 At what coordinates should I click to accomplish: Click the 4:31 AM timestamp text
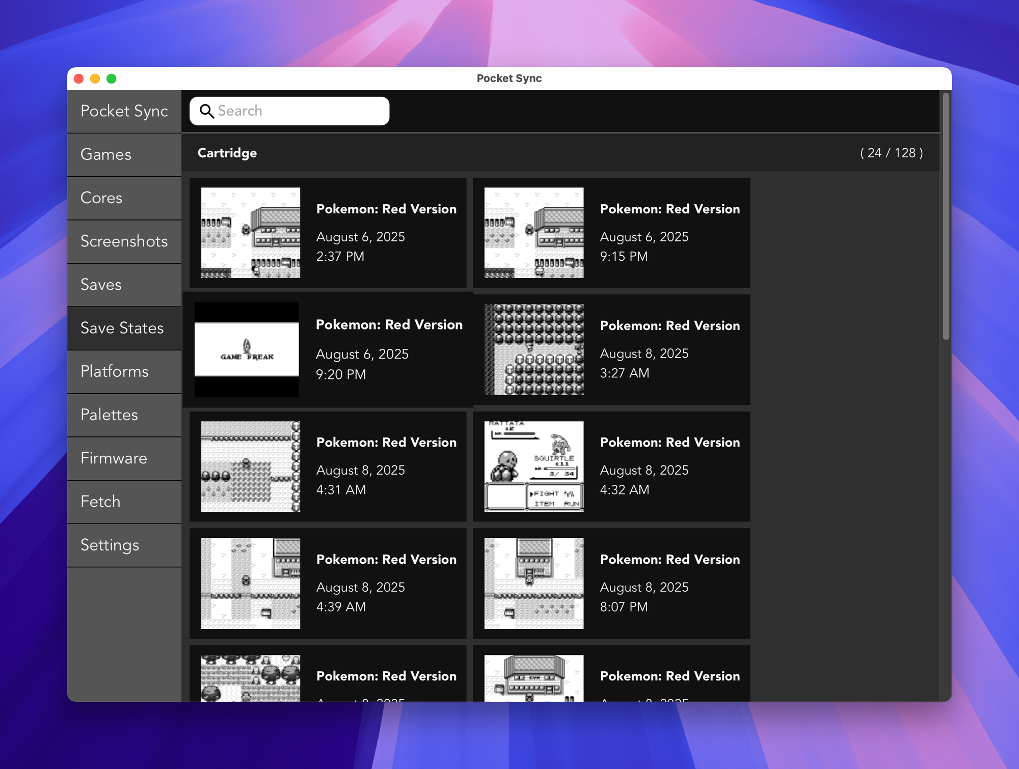[x=341, y=489]
